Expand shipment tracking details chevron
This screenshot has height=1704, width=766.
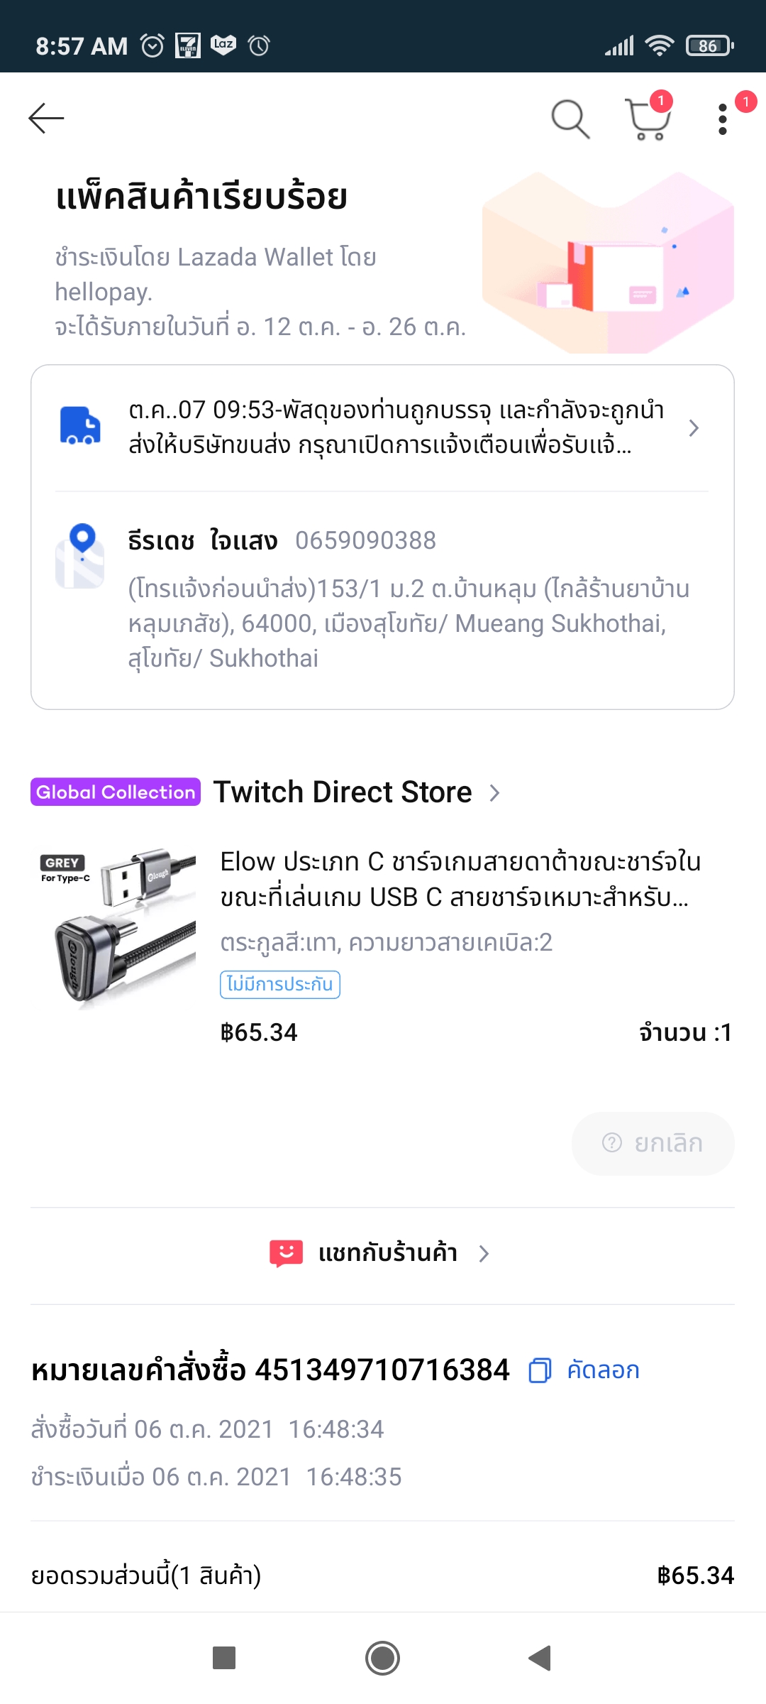[x=694, y=428]
